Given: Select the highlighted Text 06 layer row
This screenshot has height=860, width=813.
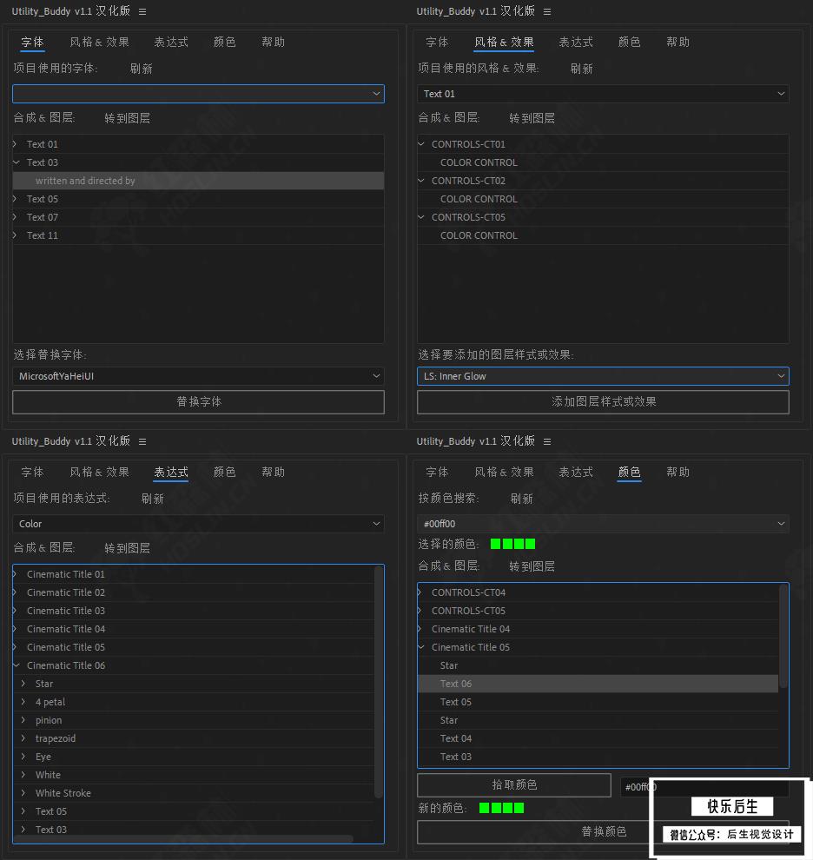Looking at the screenshot, I should [x=598, y=684].
